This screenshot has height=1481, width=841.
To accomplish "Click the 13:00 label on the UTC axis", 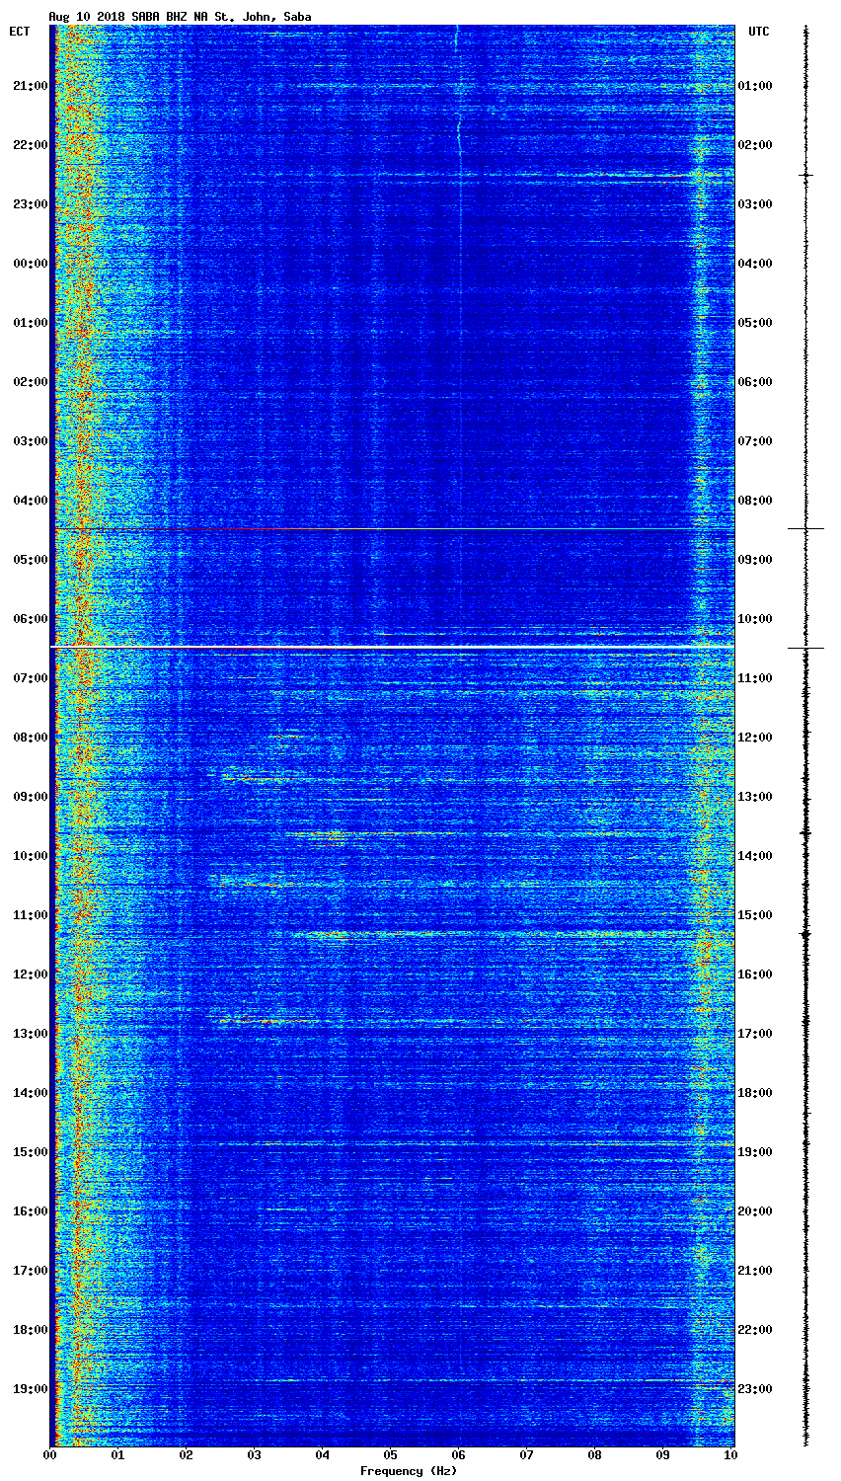I will click(755, 797).
